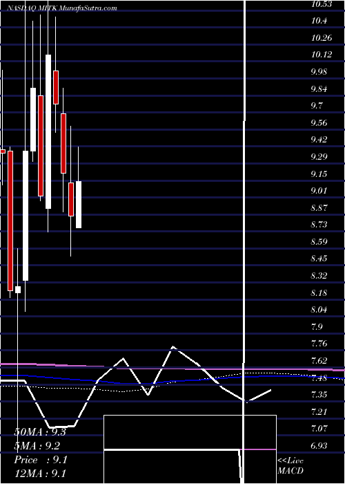Click the 8.59 price axis label
345x484 pixels.
320,241
